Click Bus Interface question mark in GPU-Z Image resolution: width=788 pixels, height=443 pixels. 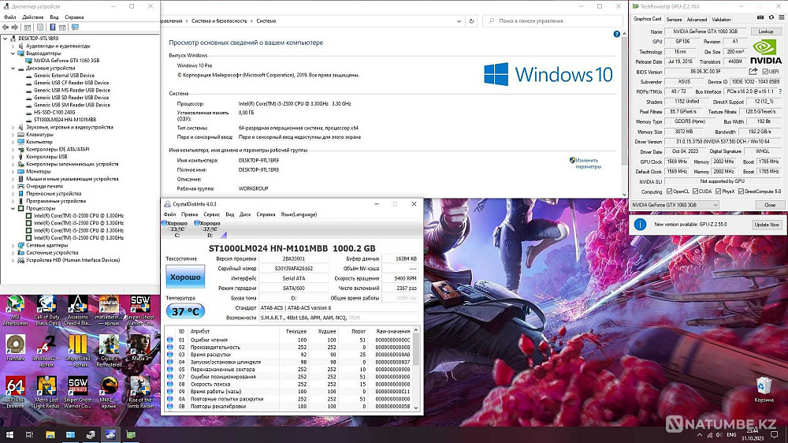[780, 91]
